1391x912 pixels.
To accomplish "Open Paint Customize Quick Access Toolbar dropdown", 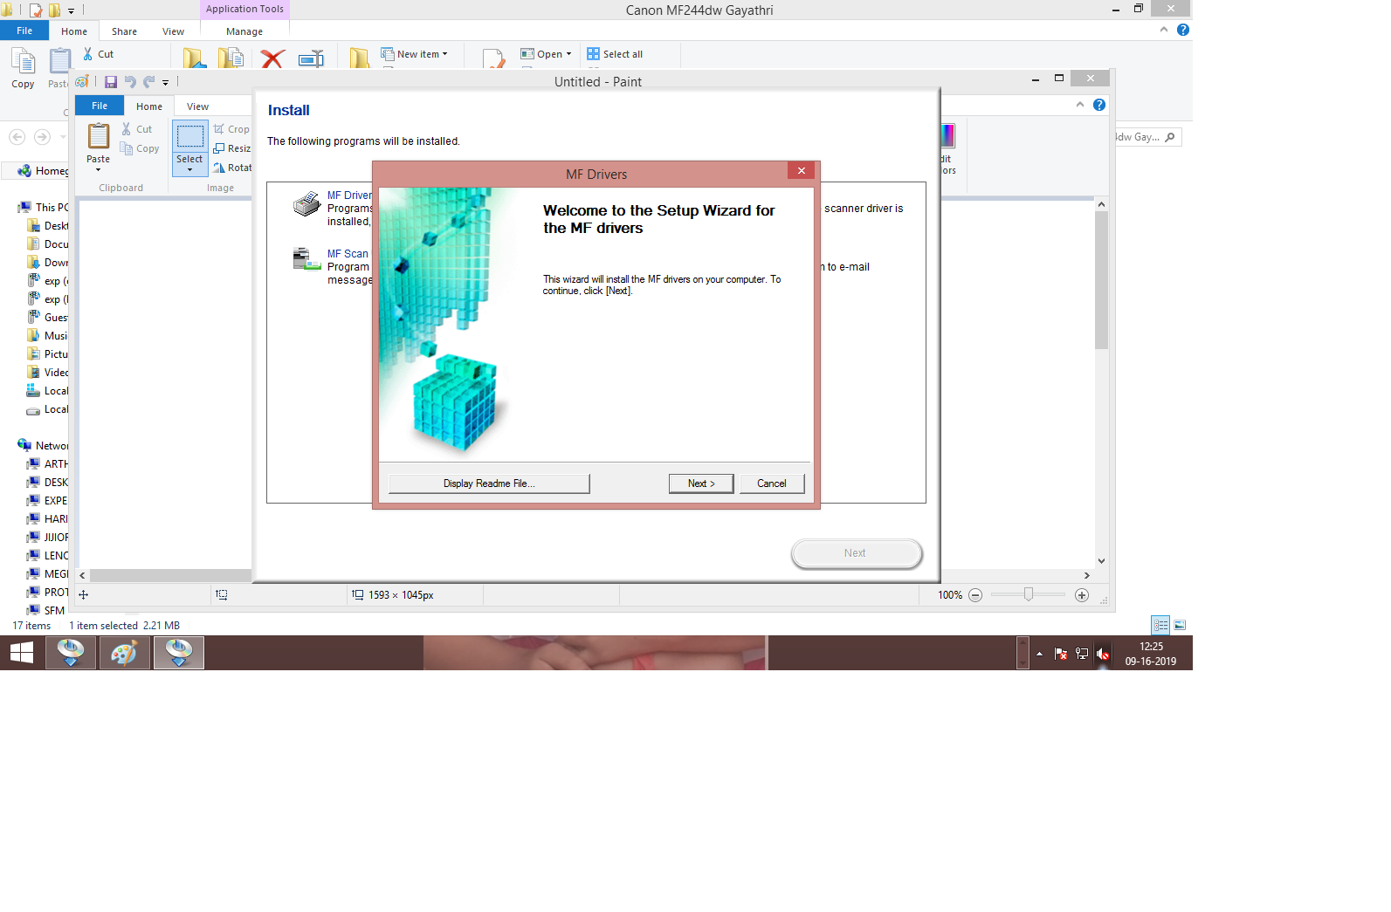I will (165, 83).
